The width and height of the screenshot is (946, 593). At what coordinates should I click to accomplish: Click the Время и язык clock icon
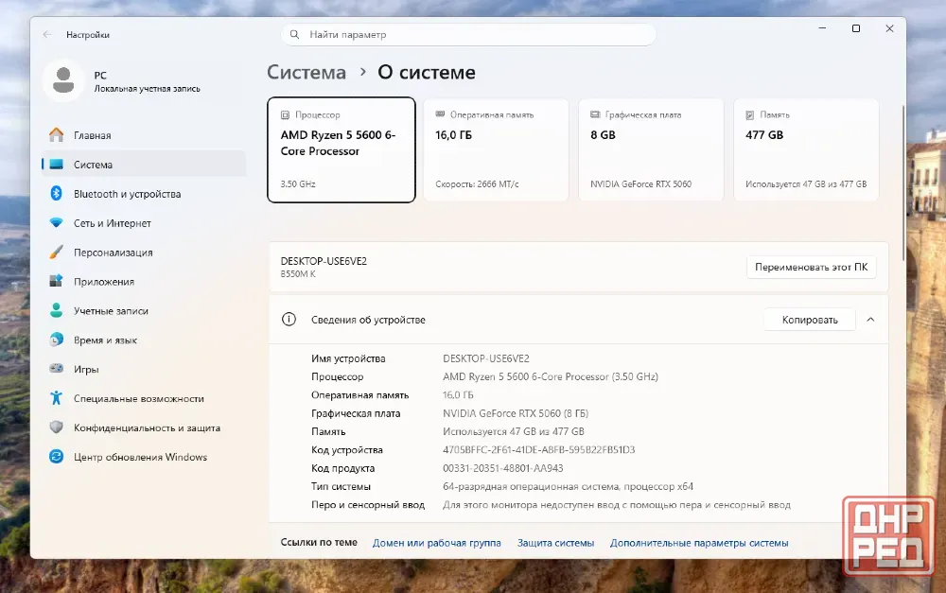(56, 340)
